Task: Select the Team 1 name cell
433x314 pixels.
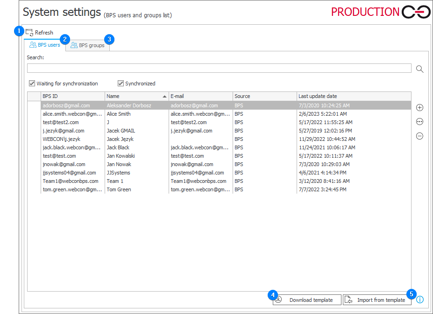Action: [x=115, y=181]
